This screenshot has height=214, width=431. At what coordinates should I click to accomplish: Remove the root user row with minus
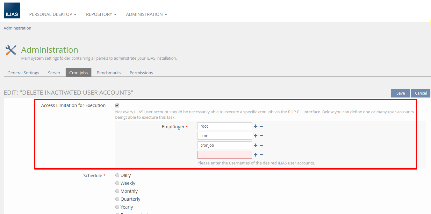pos(262,126)
